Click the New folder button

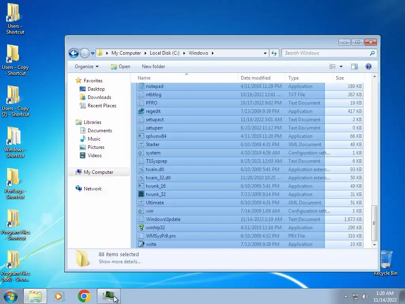[153, 66]
